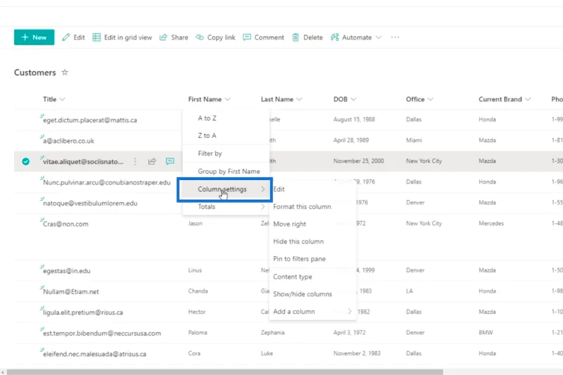The width and height of the screenshot is (563, 375).
Task: Open Cras@non.com item
Action: click(65, 224)
